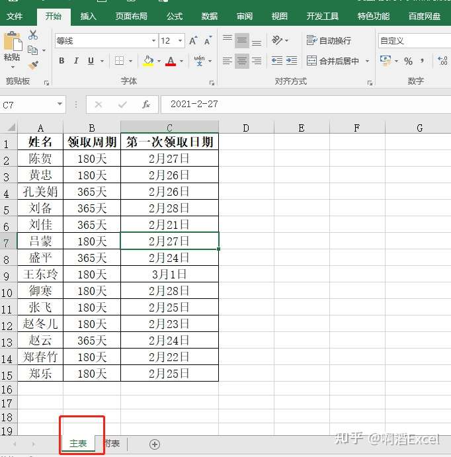Apply comma style number format
The height and width of the screenshot is (457, 451).
(x=423, y=61)
